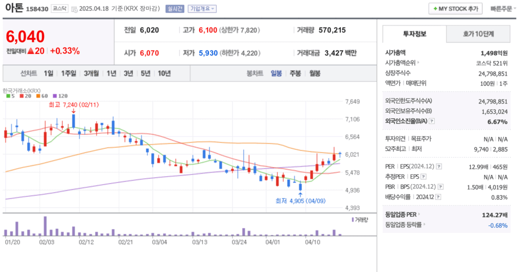
Task: Switch to the 호가 10단계 tab
Action: tap(478, 34)
